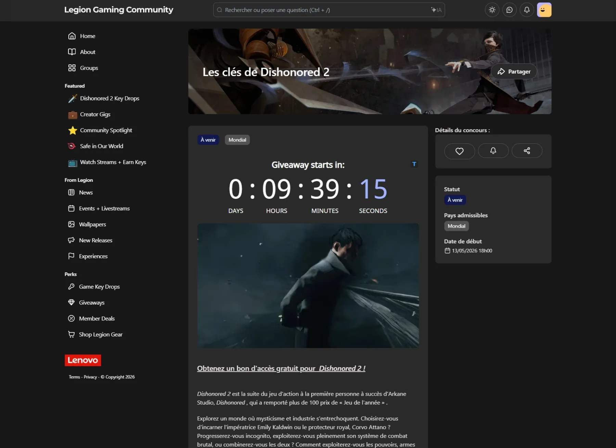Open Shop Legion Gear
Image resolution: width=616 pixels, height=448 pixels.
click(x=101, y=334)
